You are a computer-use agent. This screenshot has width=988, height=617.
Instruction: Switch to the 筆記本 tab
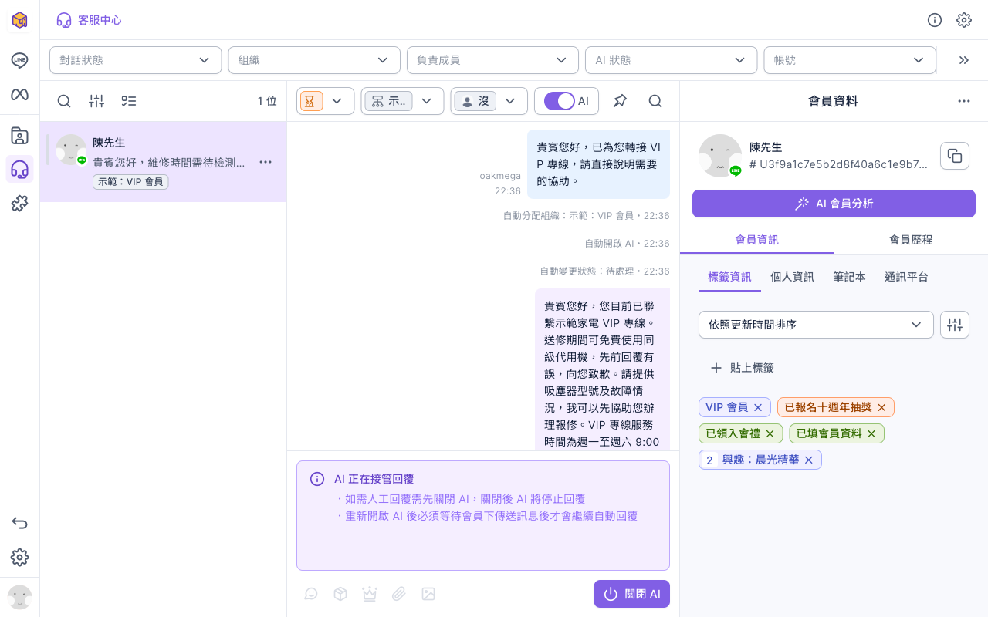849,277
